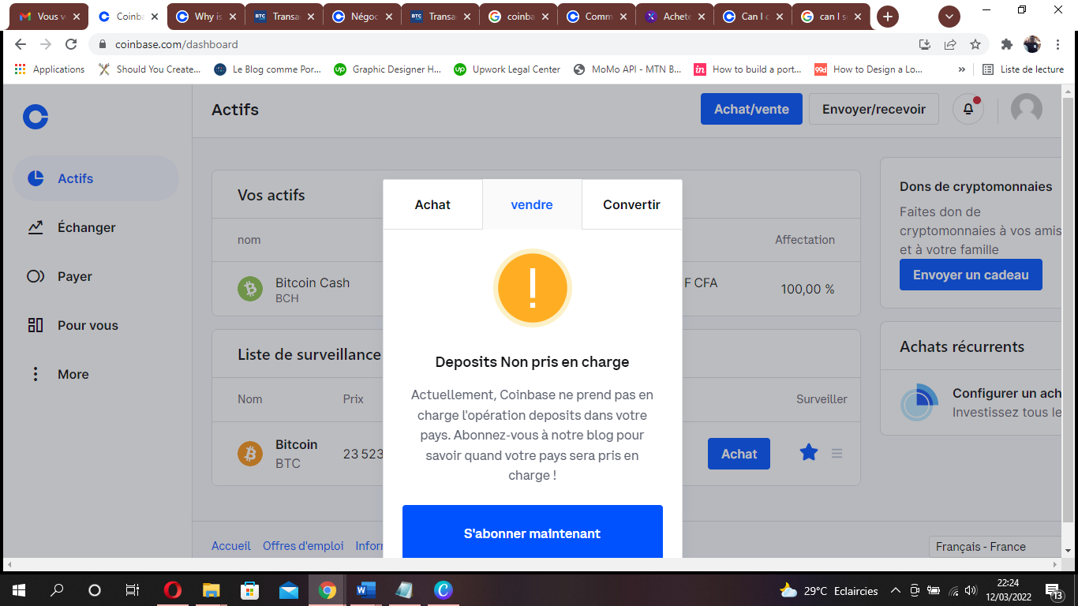Open the Upwork Legal Center bookmark
The height and width of the screenshot is (606, 1078).
[507, 69]
